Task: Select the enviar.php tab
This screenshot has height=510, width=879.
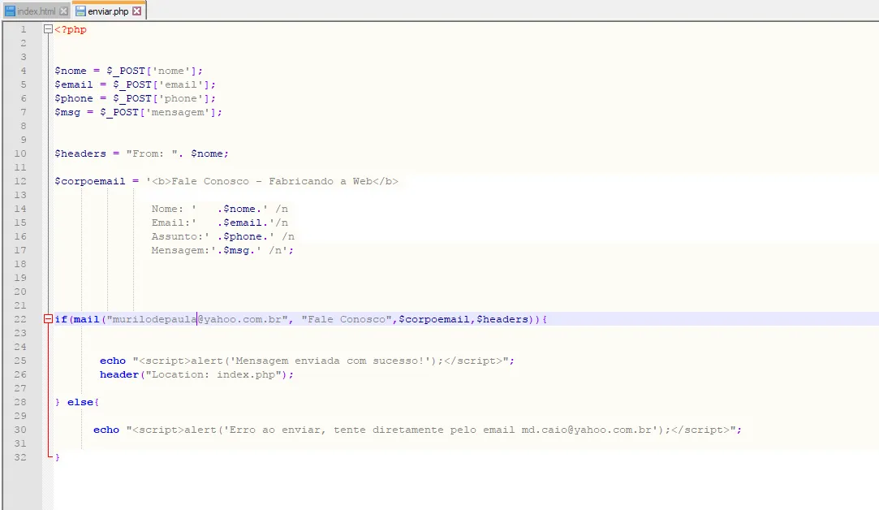Action: tap(108, 11)
